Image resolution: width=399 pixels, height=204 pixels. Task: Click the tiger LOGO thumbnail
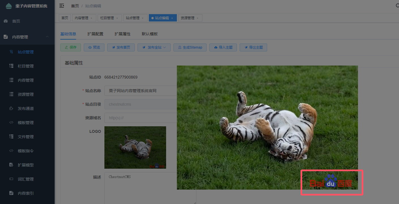click(135, 147)
